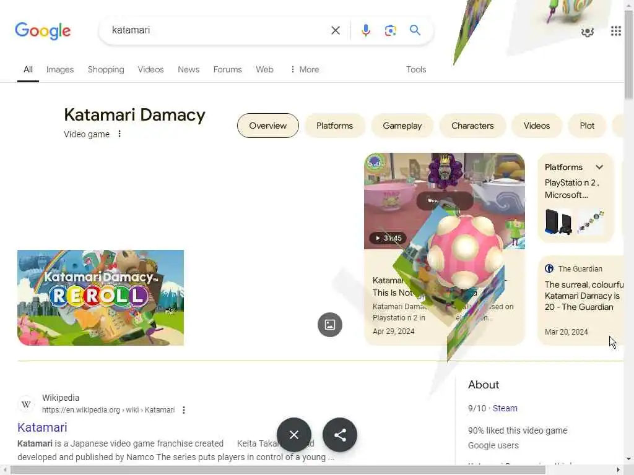Close the Katamari easter egg game

point(294,435)
